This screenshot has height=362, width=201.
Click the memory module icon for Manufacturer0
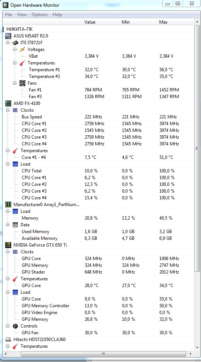point(8,205)
